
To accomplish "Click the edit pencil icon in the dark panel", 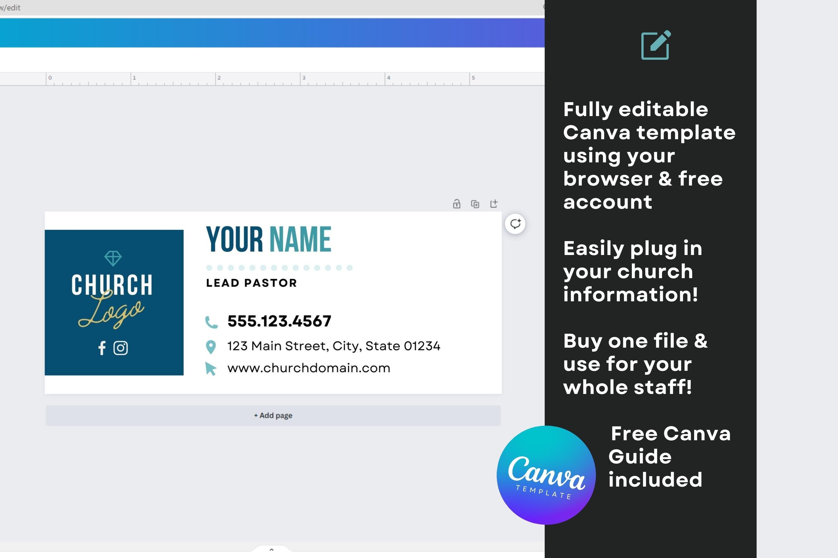I will pos(656,45).
